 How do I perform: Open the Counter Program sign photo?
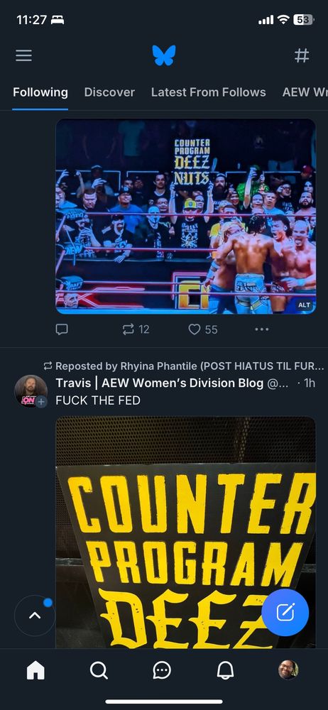click(x=186, y=532)
